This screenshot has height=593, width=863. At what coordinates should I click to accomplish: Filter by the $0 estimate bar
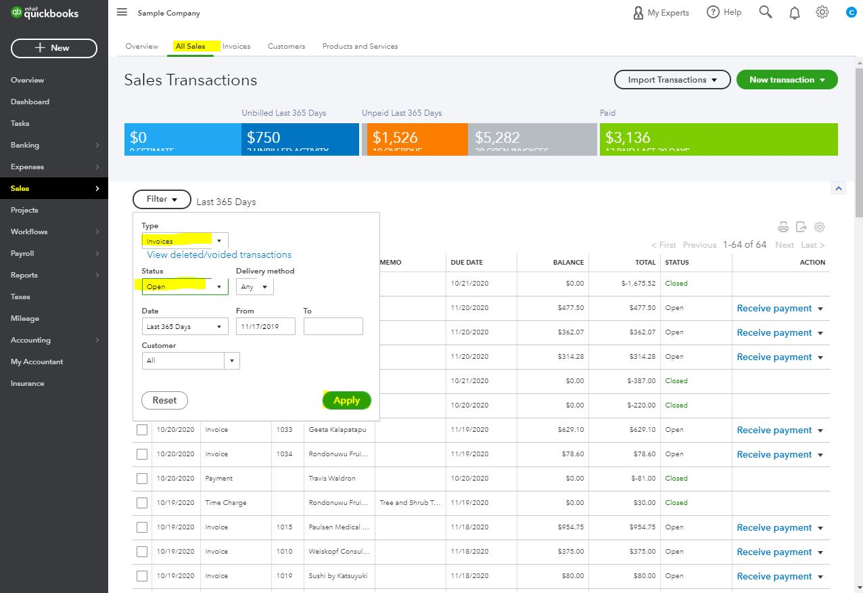183,139
